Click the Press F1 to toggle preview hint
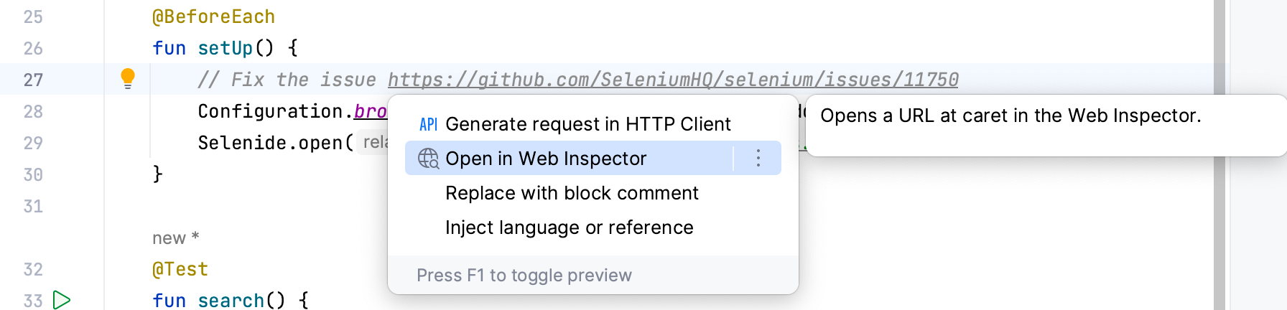This screenshot has width=1287, height=310. (524, 276)
